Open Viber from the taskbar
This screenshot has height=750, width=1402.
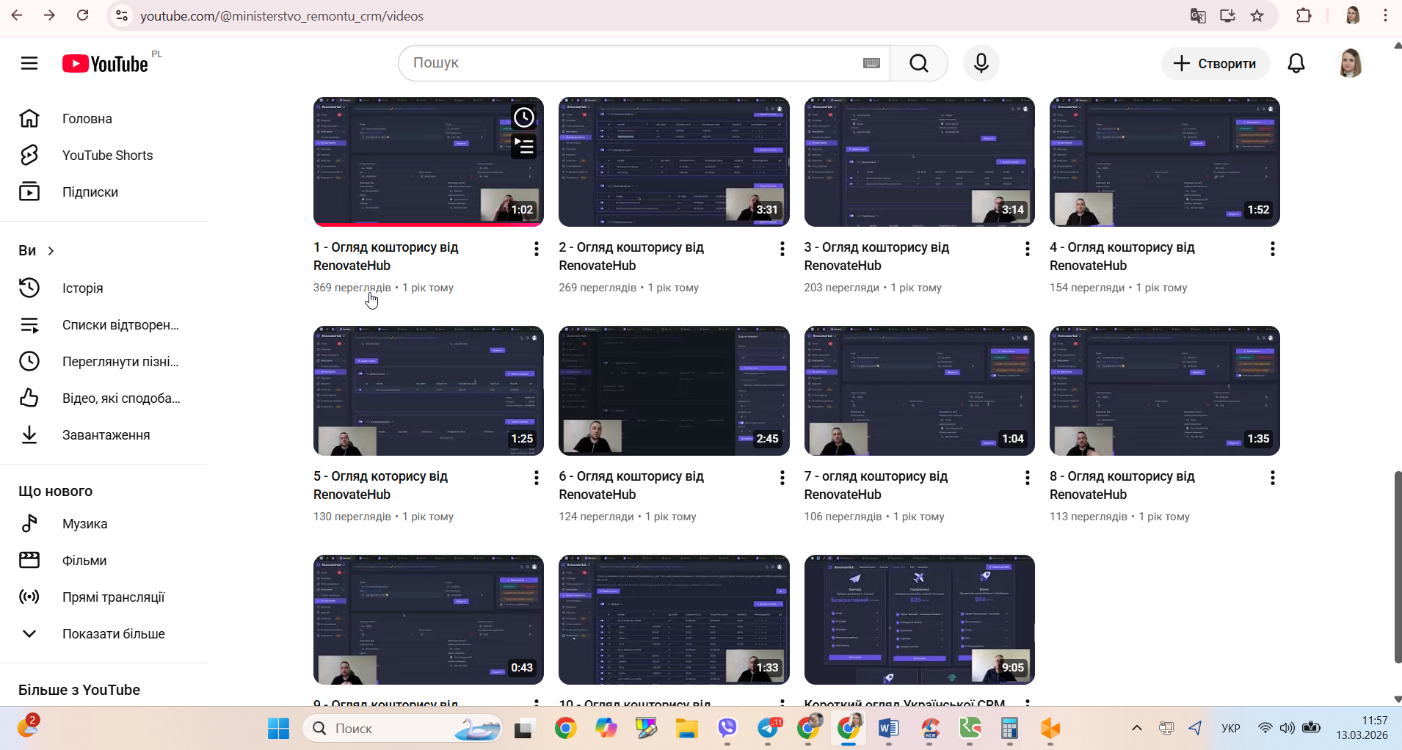pos(727,729)
